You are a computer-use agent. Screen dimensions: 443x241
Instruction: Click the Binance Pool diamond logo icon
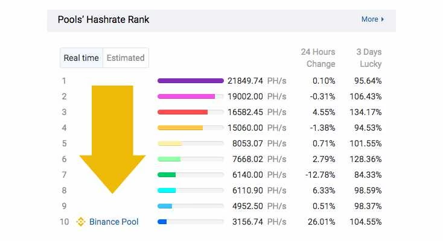[x=81, y=222]
